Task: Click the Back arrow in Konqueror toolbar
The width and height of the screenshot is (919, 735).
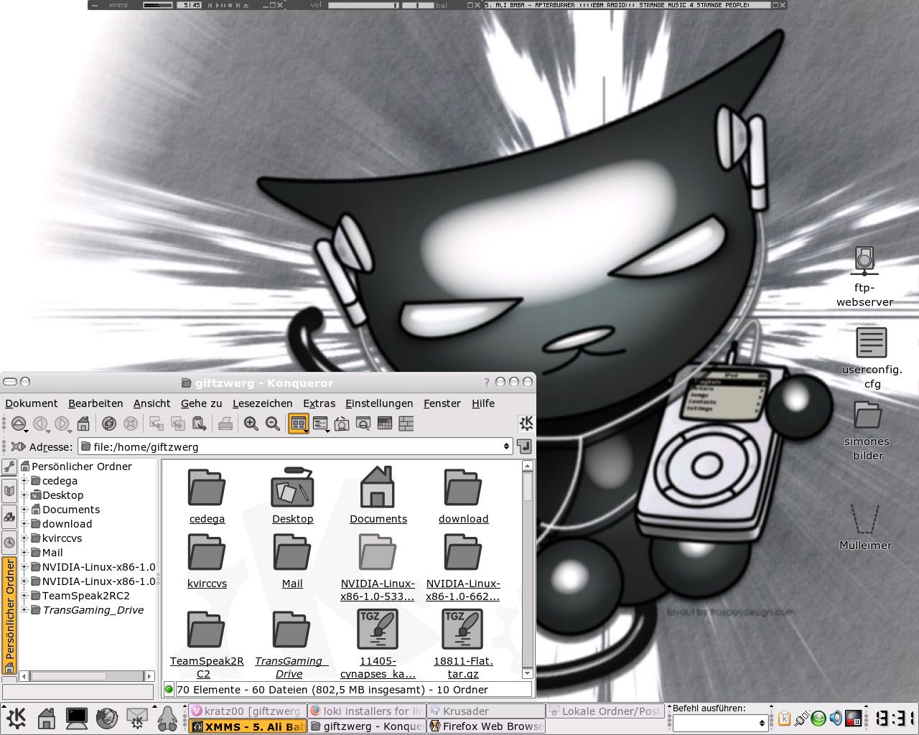Action: [x=41, y=423]
